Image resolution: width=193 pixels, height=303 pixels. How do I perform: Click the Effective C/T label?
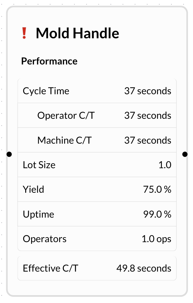pyautogui.click(x=50, y=268)
